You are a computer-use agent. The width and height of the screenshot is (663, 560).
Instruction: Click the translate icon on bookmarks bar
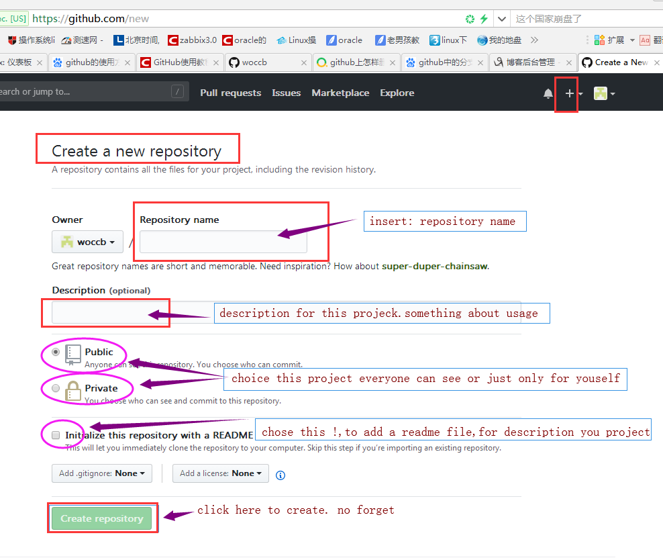pyautogui.click(x=645, y=40)
